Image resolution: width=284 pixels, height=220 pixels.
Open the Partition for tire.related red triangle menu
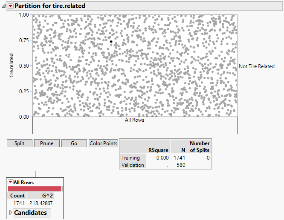[x=11, y=6]
